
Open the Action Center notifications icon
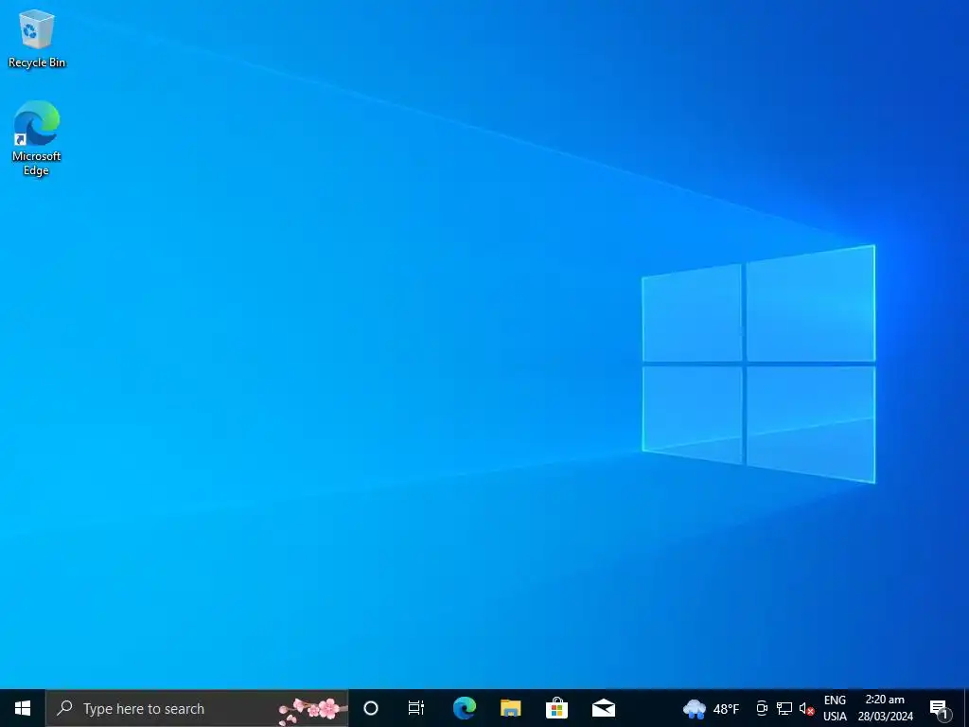coord(939,709)
